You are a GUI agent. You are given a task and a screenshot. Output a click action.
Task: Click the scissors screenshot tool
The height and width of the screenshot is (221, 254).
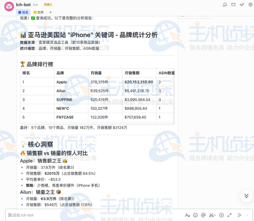coord(212,215)
